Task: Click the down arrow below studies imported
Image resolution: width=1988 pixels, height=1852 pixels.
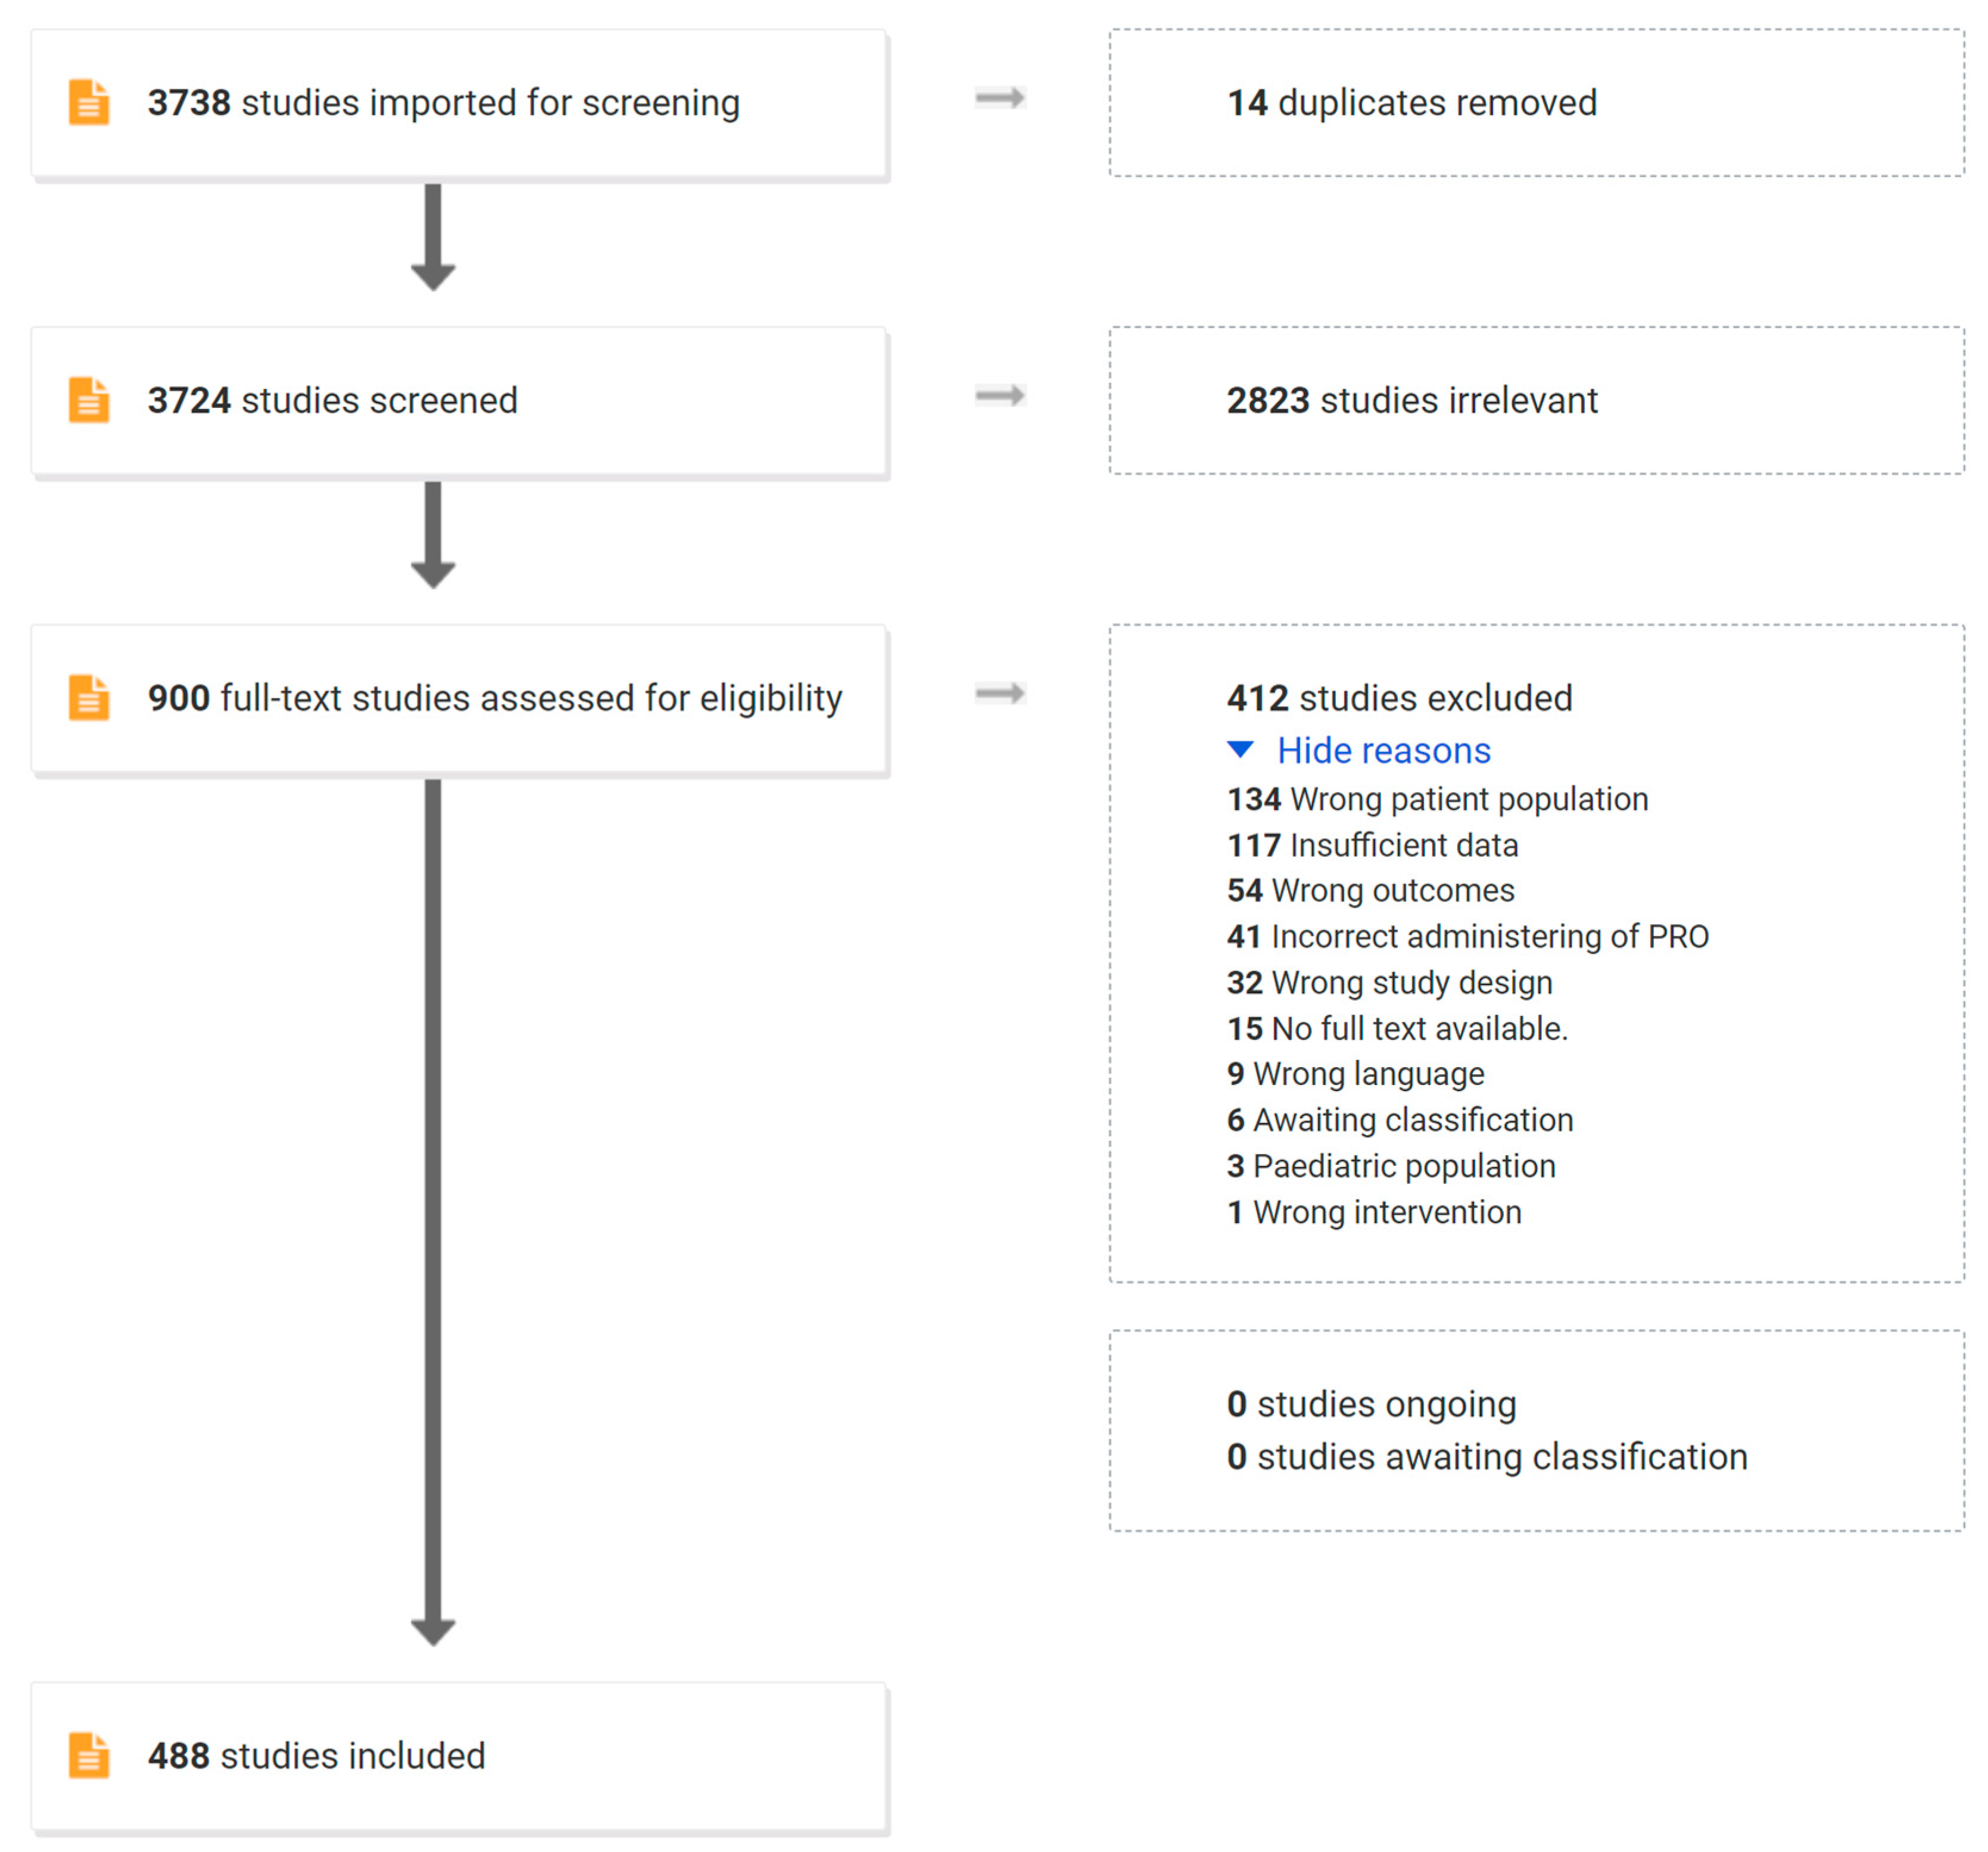Action: (x=433, y=237)
